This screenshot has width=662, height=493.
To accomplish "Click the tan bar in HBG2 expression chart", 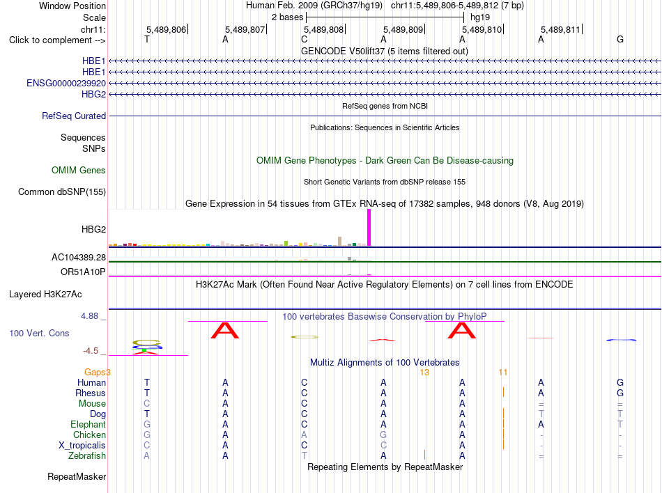I will 340,241.
